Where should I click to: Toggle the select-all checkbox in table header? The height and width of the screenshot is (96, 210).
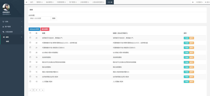point(30,33)
